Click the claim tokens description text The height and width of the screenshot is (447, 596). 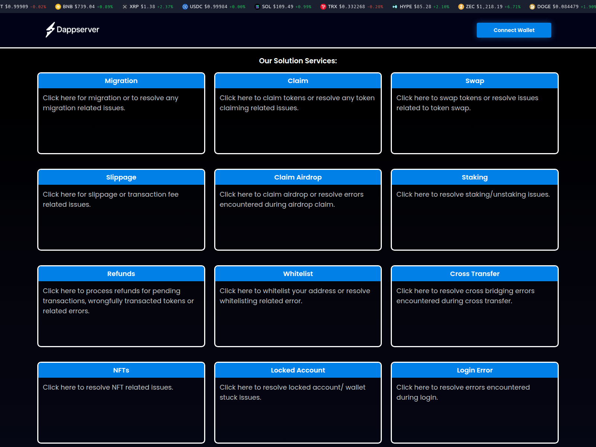(x=297, y=103)
